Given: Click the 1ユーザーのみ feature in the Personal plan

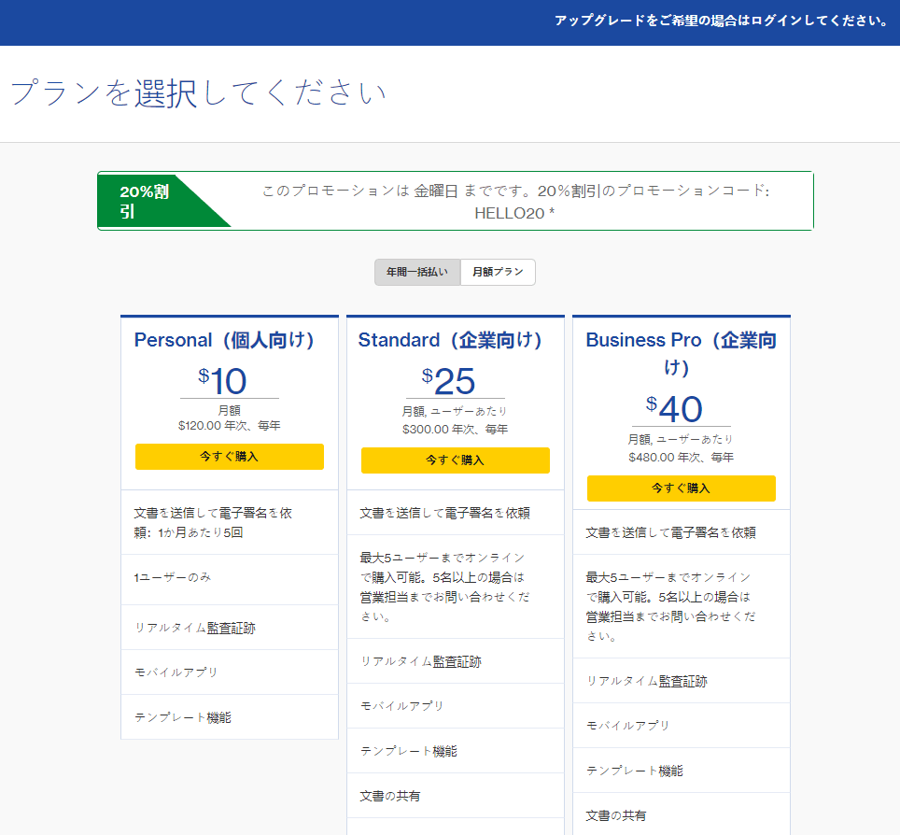Looking at the screenshot, I should click(173, 578).
